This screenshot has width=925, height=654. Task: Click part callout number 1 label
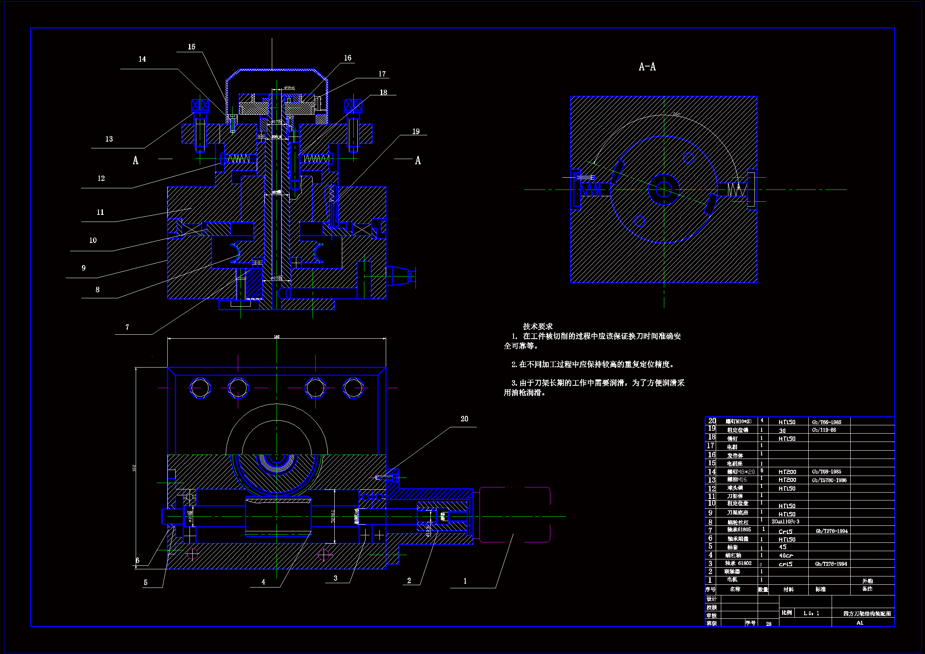click(x=465, y=581)
